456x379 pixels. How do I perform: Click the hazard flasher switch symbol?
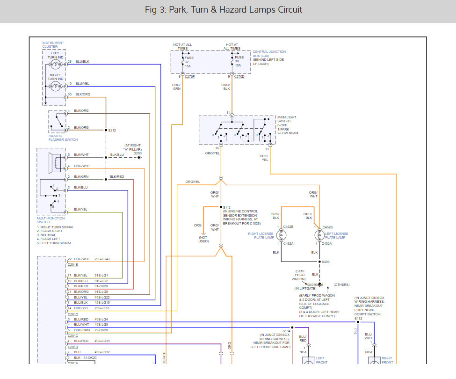[x=58, y=121]
